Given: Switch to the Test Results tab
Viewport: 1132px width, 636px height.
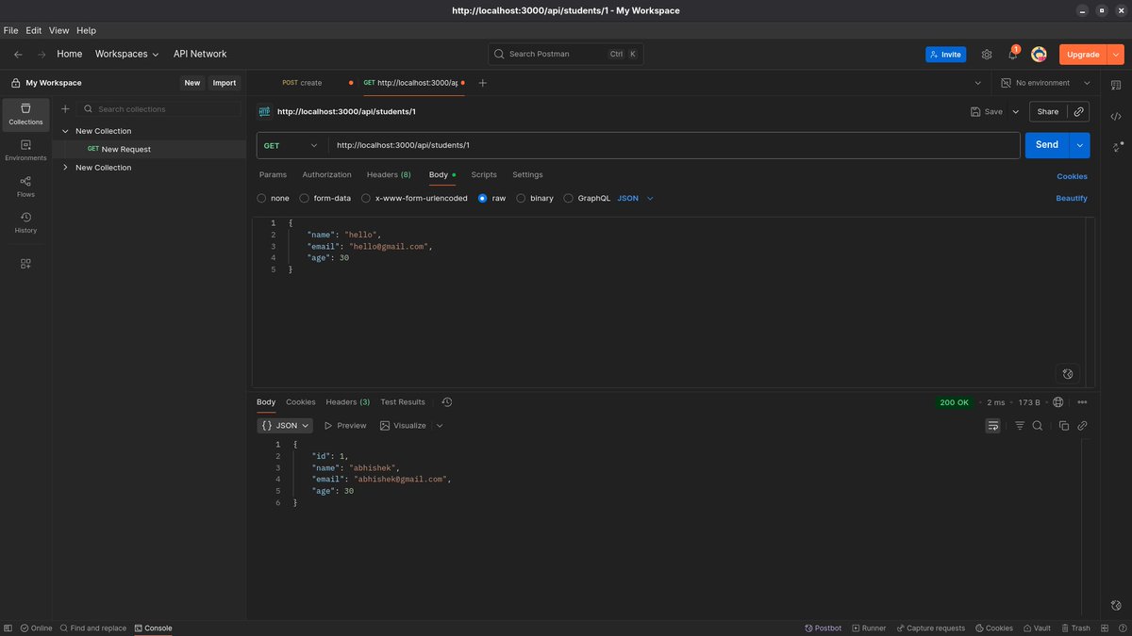Looking at the screenshot, I should (403, 402).
